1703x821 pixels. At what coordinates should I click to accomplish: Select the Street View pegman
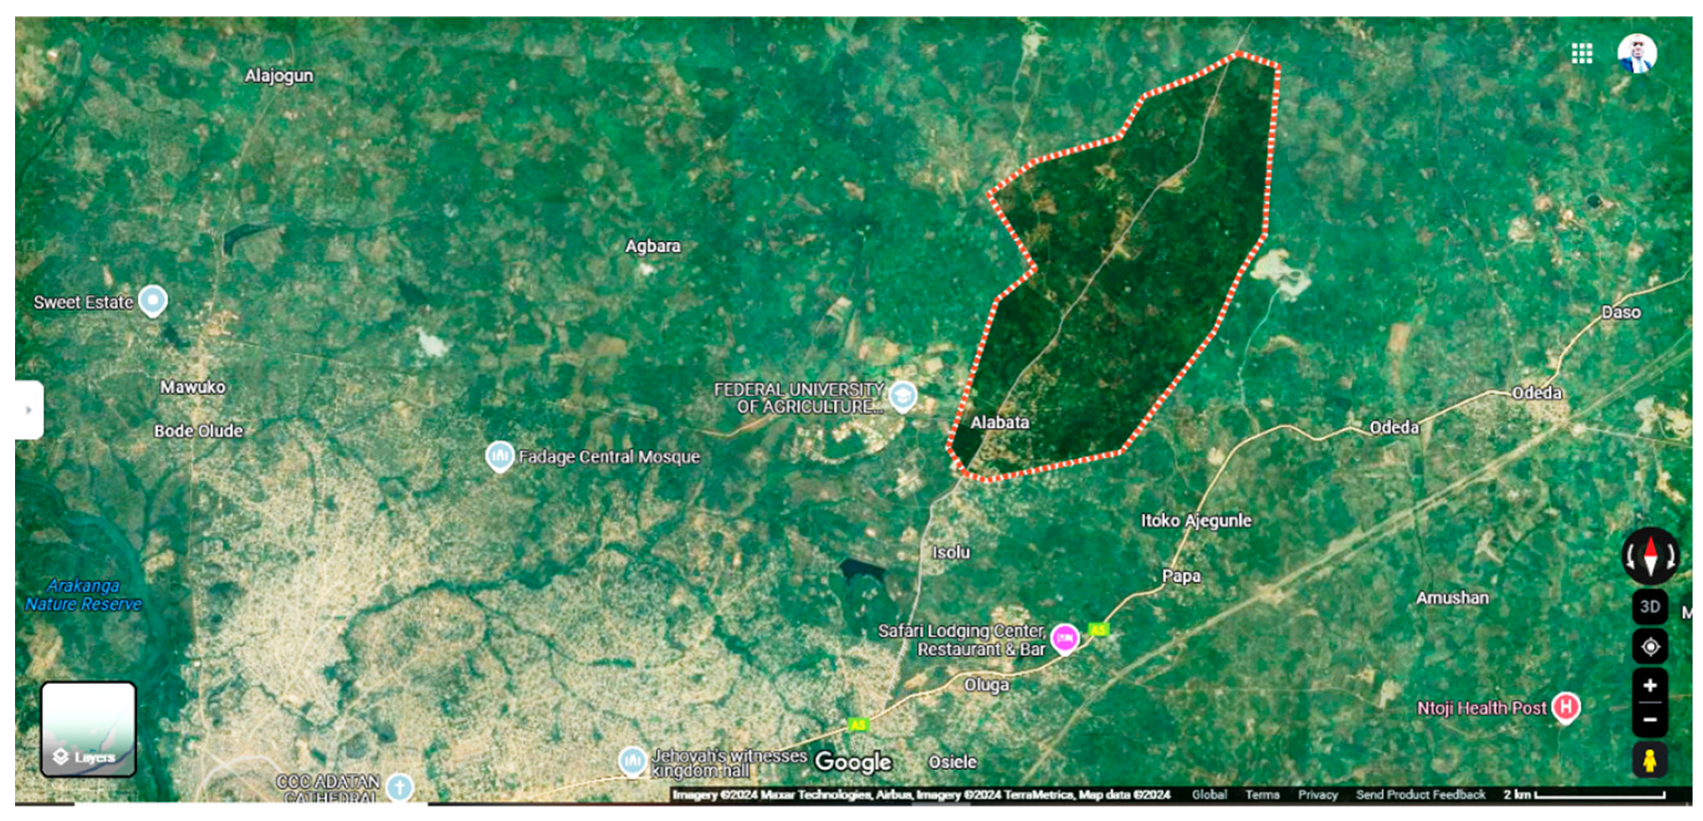point(1650,761)
